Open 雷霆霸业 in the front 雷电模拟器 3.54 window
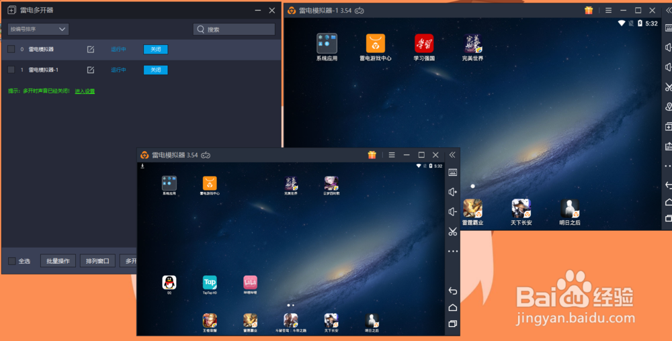 250,321
